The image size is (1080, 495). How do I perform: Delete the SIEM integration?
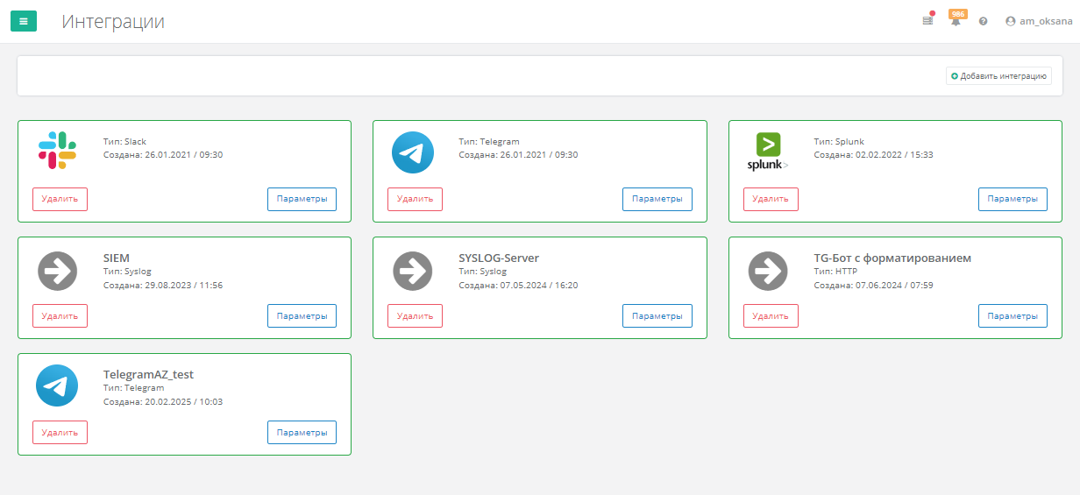tap(60, 315)
